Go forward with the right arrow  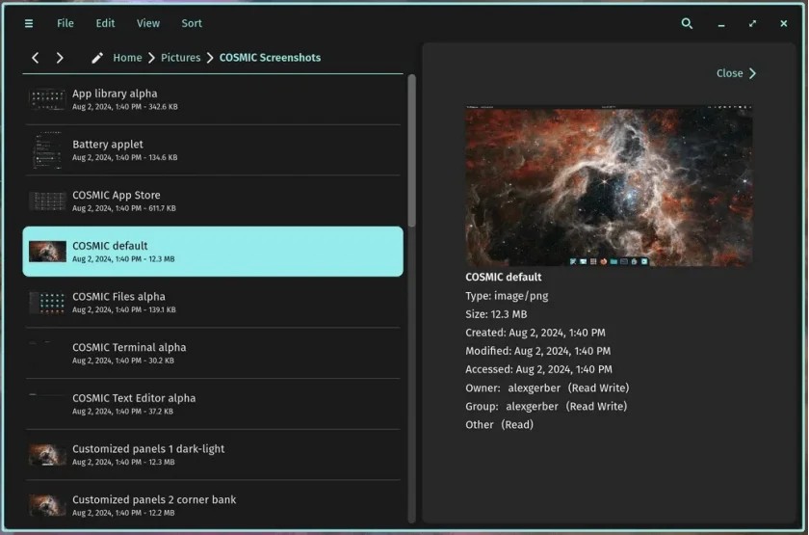(x=60, y=58)
